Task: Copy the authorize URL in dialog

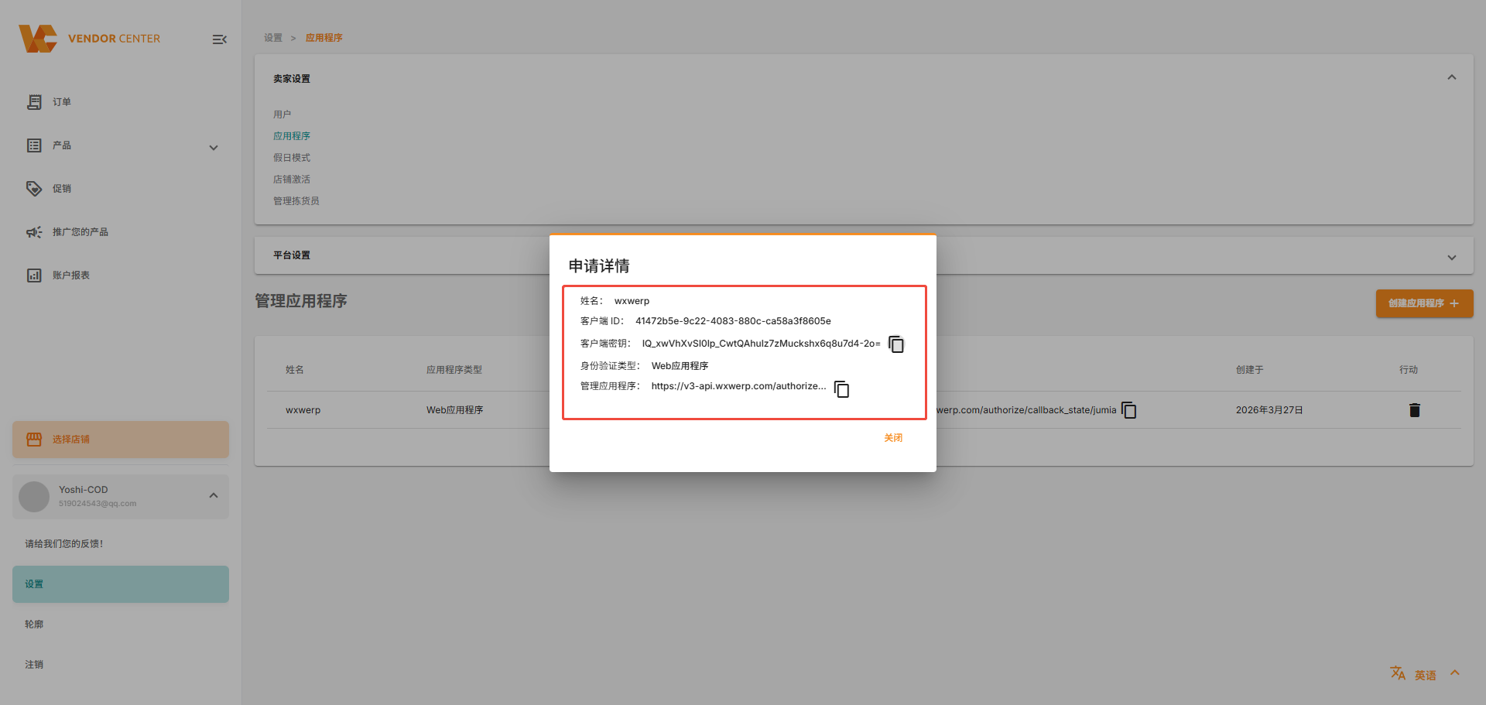Action: click(x=841, y=389)
